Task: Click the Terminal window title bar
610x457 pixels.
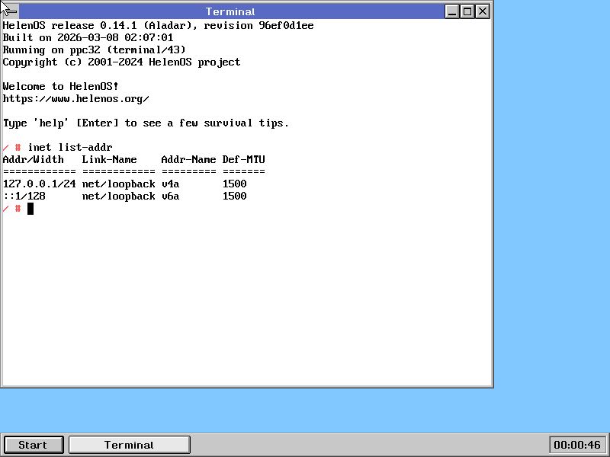Action: point(230,11)
